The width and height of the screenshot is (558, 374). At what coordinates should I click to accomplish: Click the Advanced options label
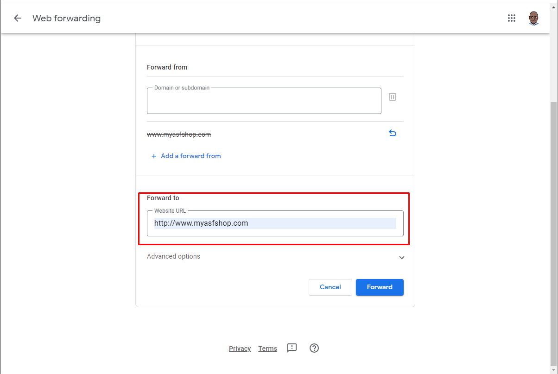pos(173,256)
